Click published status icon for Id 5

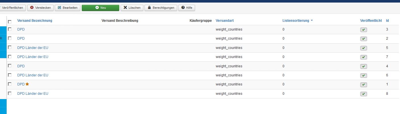click(363, 48)
